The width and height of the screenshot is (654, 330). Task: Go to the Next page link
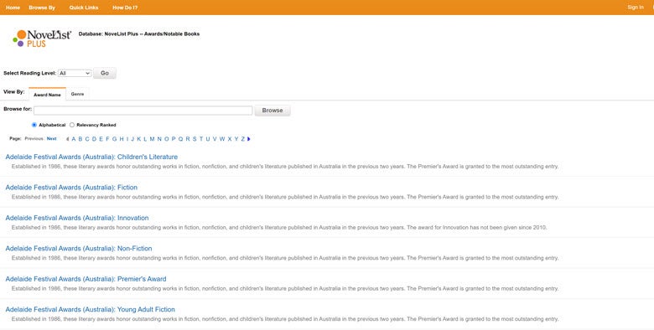click(x=52, y=138)
